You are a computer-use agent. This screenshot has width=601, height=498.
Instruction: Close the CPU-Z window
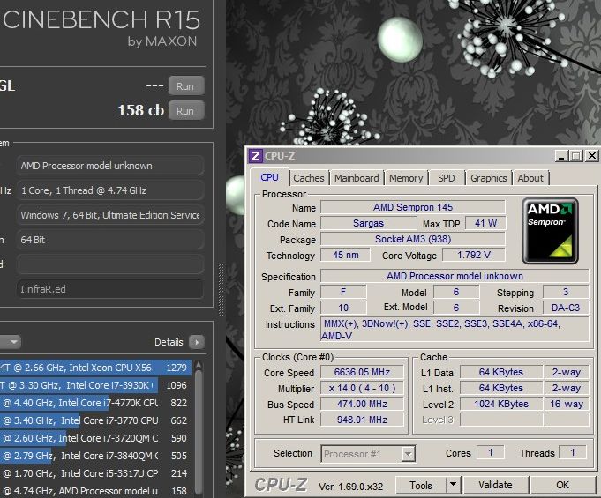click(x=592, y=156)
